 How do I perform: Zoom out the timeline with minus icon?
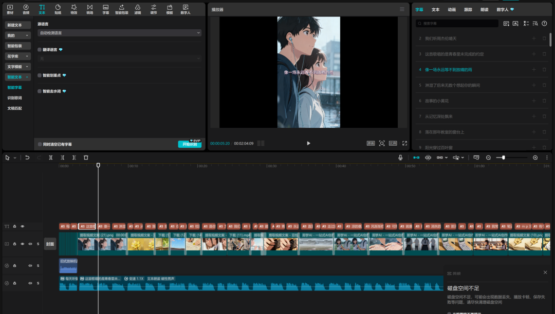488,158
